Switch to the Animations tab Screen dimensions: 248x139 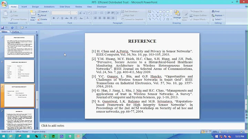pyautogui.click(x=49, y=7)
